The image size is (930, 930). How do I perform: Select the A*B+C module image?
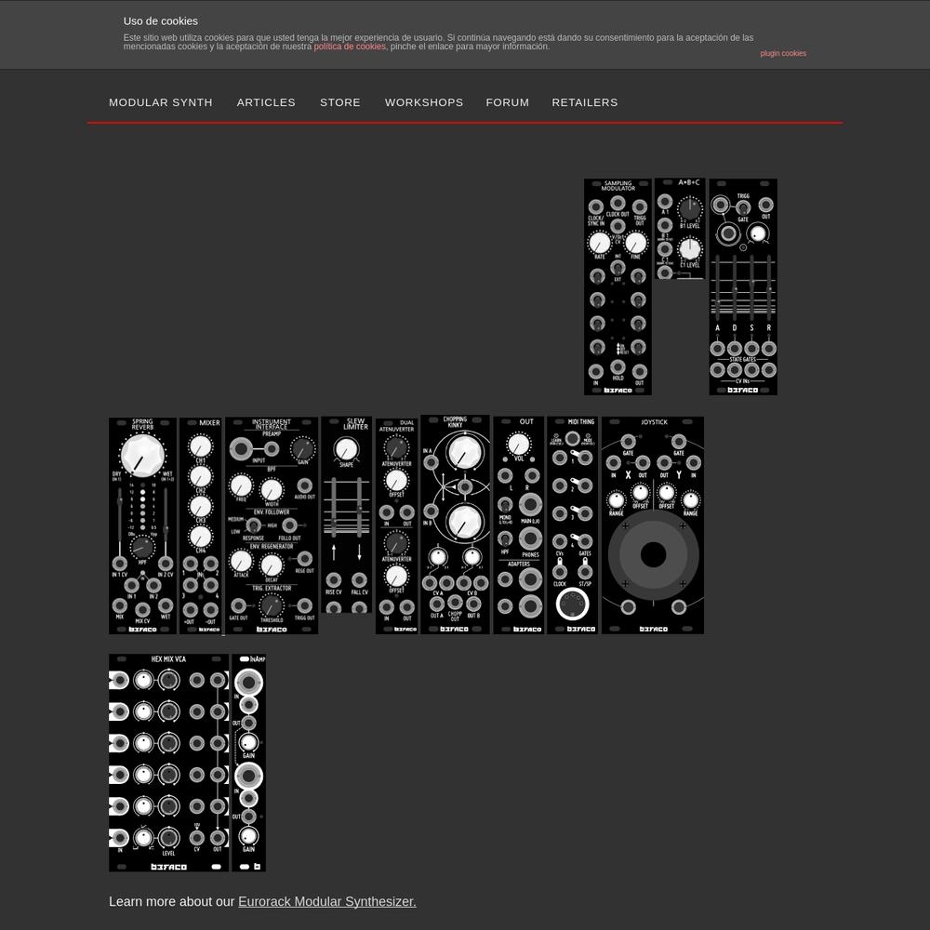680,229
